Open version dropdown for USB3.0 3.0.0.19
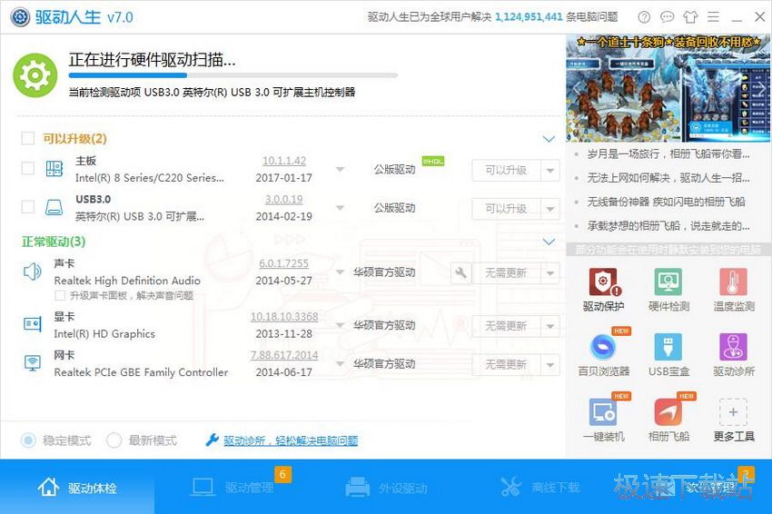The height and width of the screenshot is (514, 772). click(x=340, y=208)
